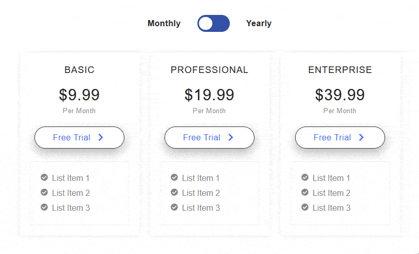Image resolution: width=419 pixels, height=254 pixels.
Task: Start the Basic plan Free Trial
Action: pyautogui.click(x=79, y=137)
